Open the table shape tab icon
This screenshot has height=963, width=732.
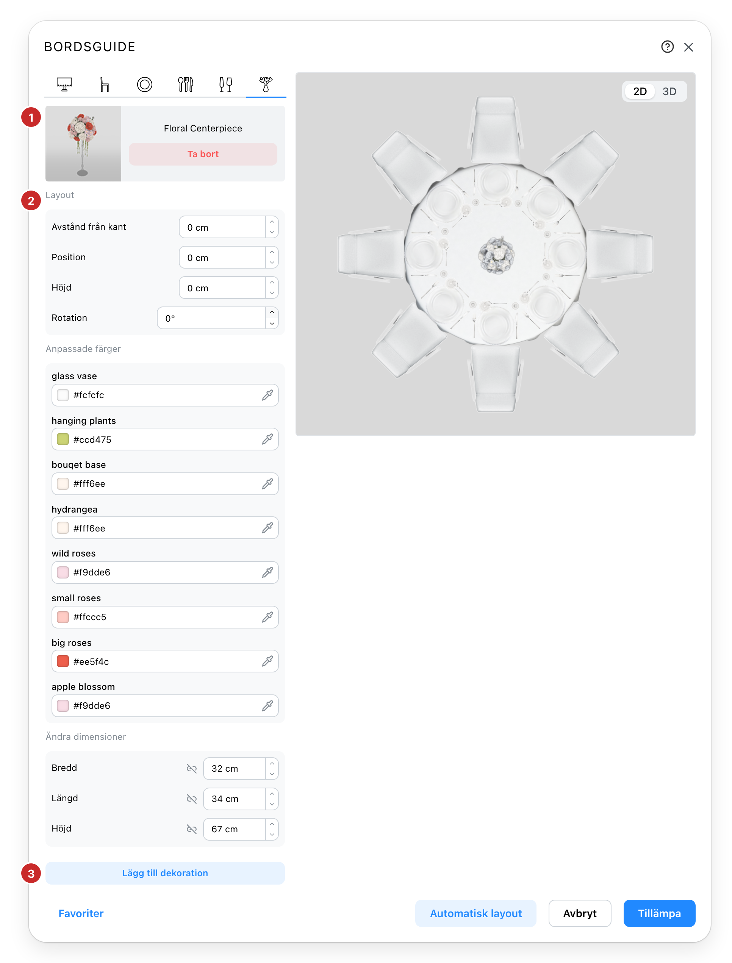pos(64,84)
